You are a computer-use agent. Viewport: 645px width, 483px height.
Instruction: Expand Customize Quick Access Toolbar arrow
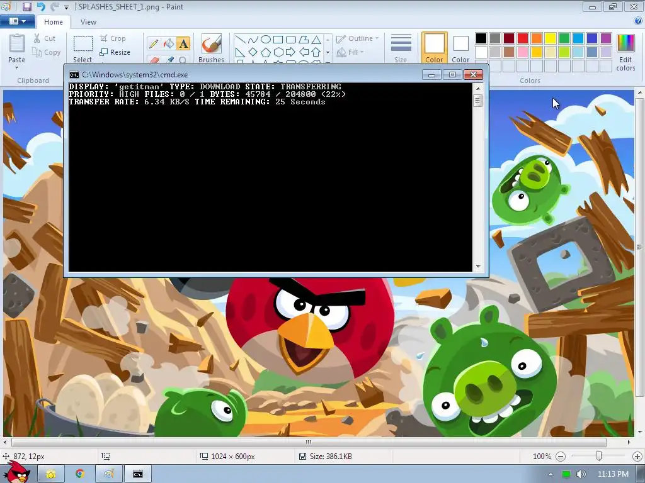click(x=67, y=7)
